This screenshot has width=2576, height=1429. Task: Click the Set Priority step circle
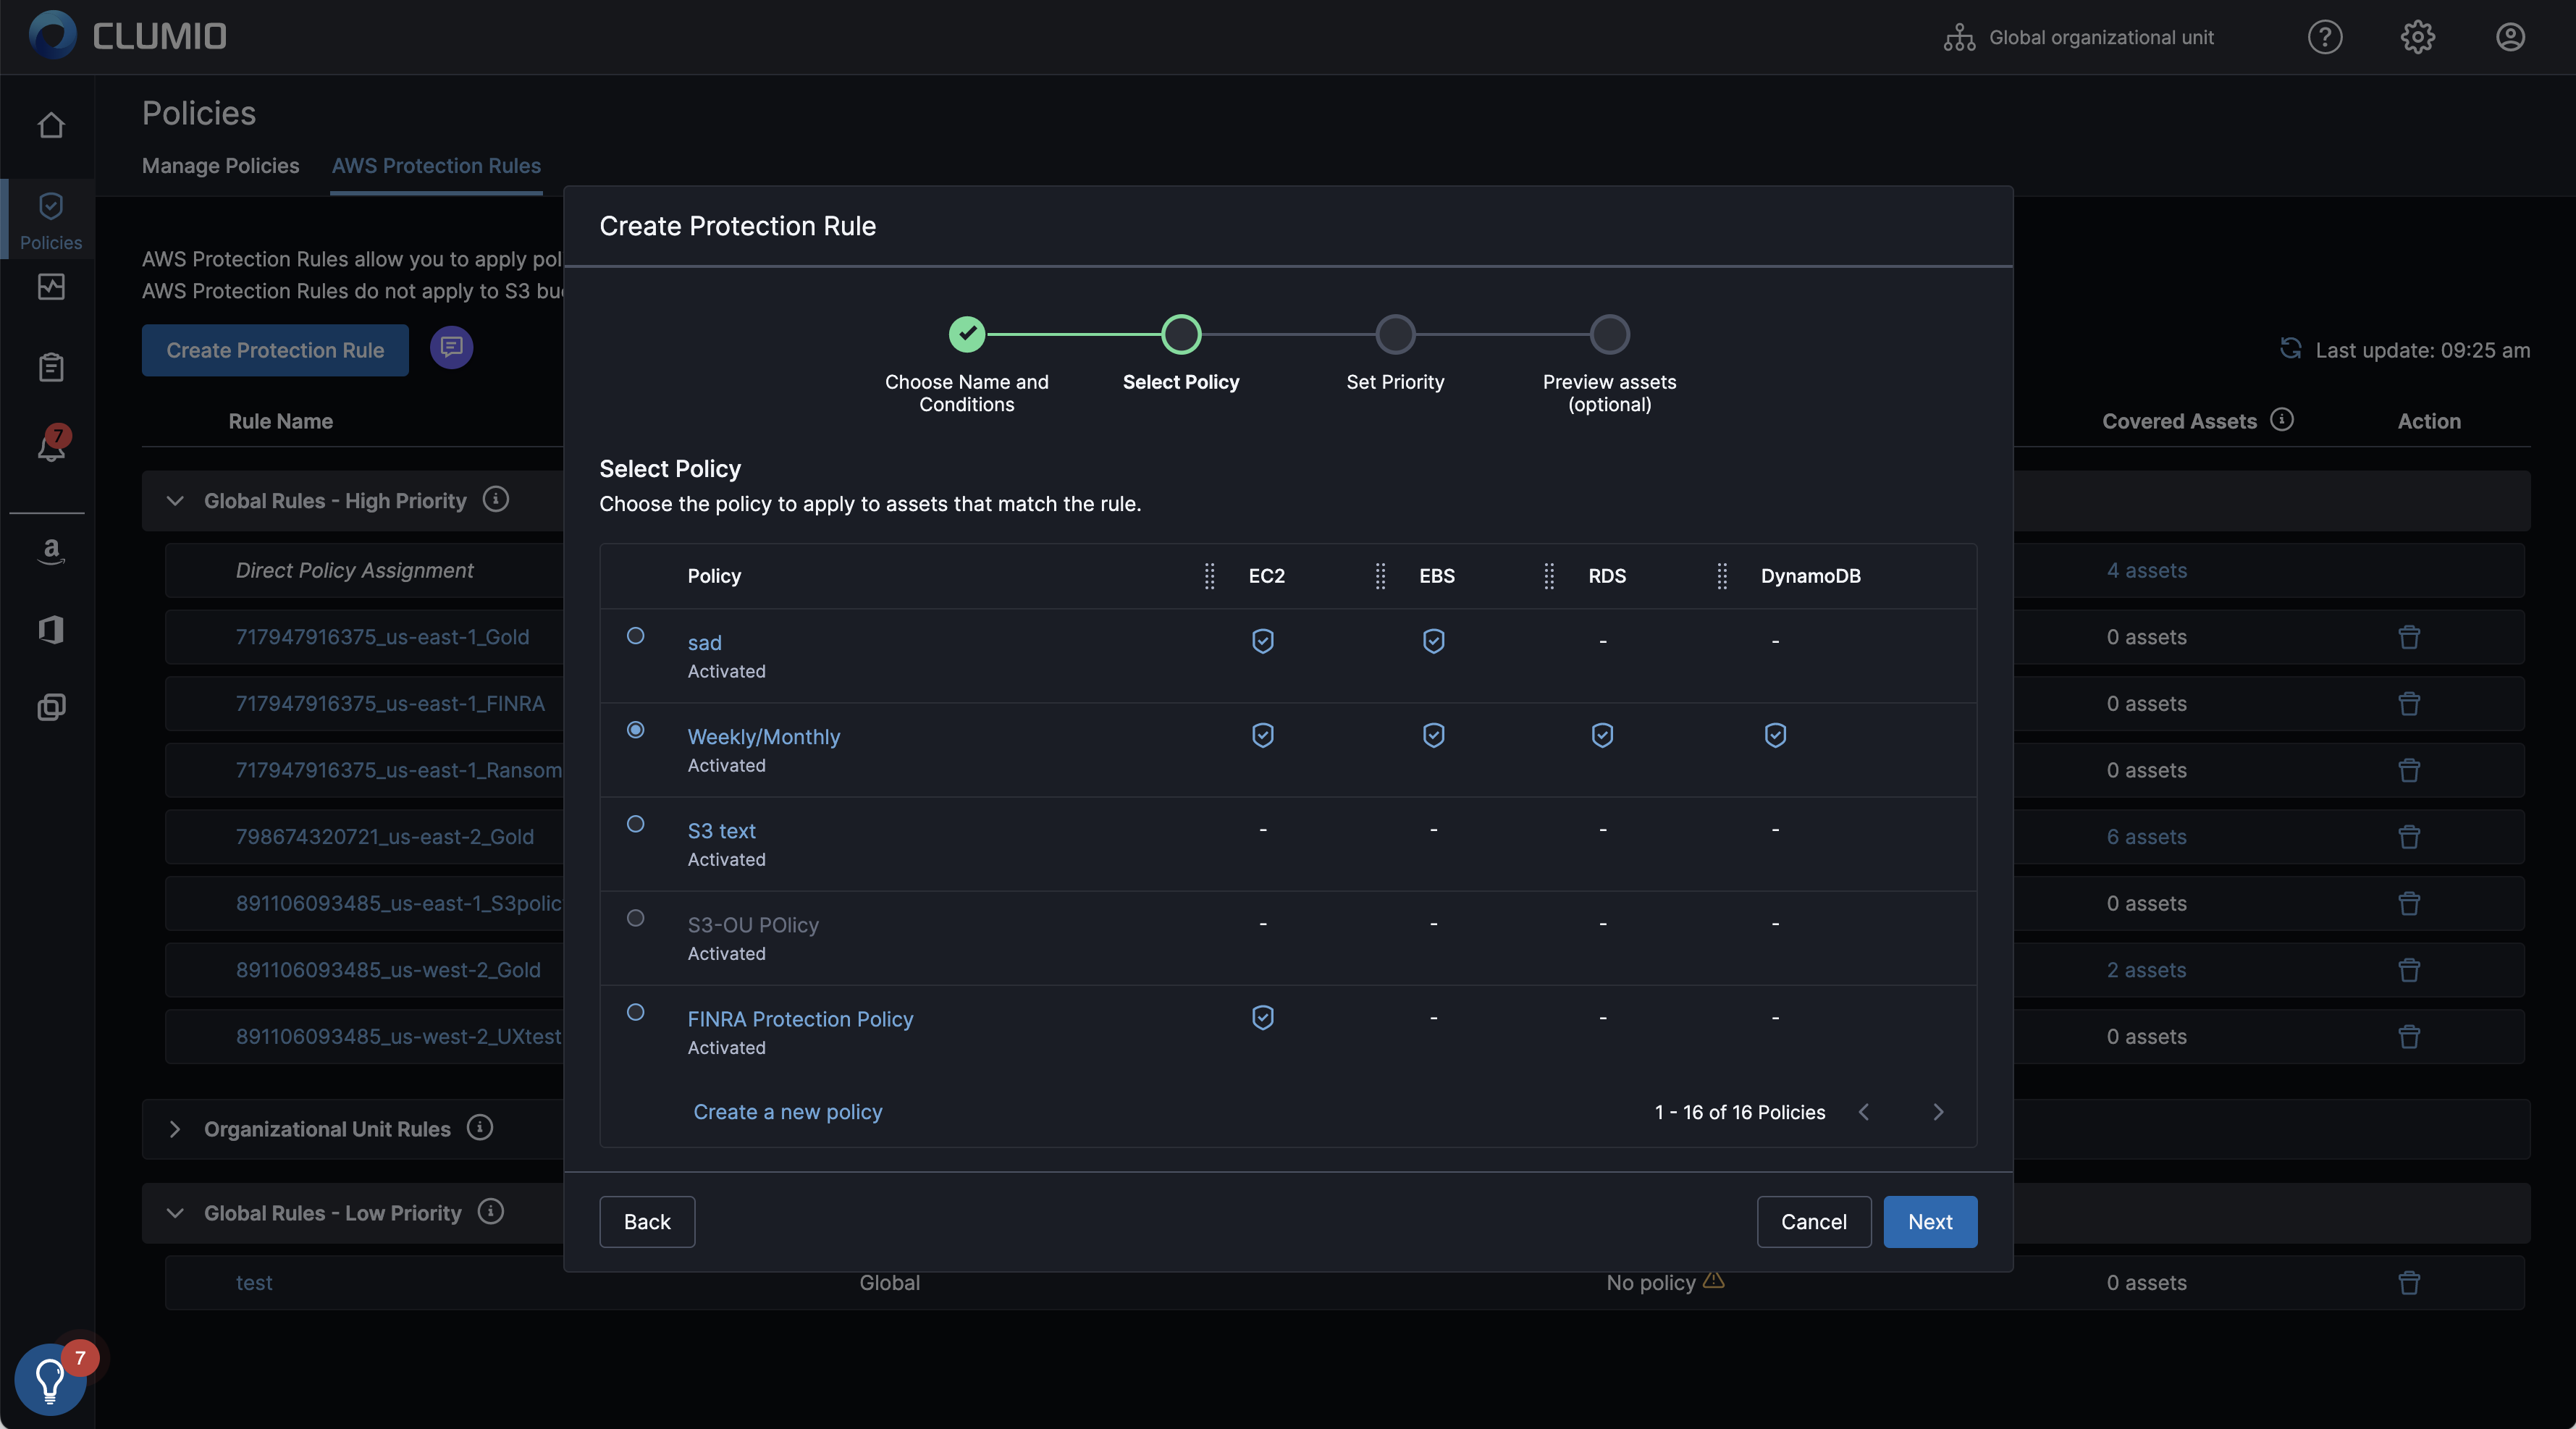tap(1395, 334)
